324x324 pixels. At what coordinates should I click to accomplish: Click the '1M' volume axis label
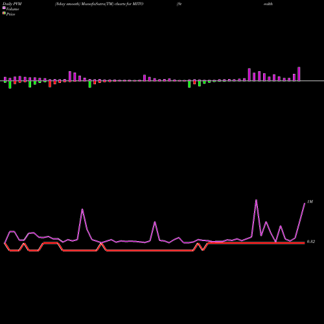click(x=310, y=202)
